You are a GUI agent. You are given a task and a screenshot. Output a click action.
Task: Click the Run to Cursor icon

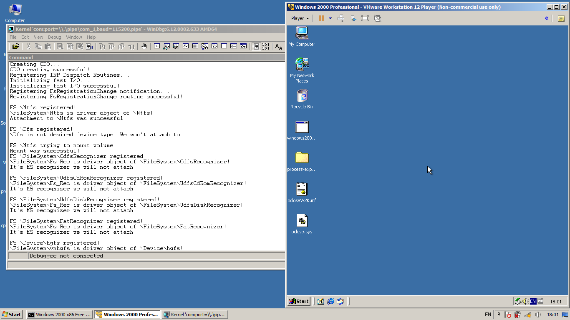coord(131,46)
